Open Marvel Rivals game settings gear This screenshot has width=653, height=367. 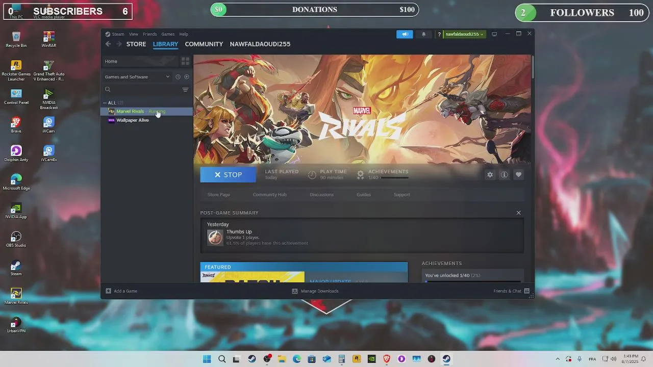click(490, 175)
